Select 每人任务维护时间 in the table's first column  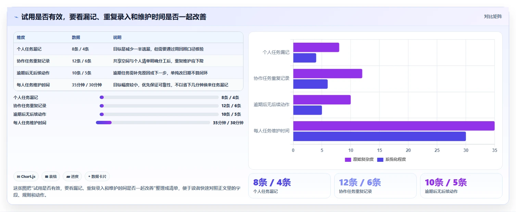(33, 85)
